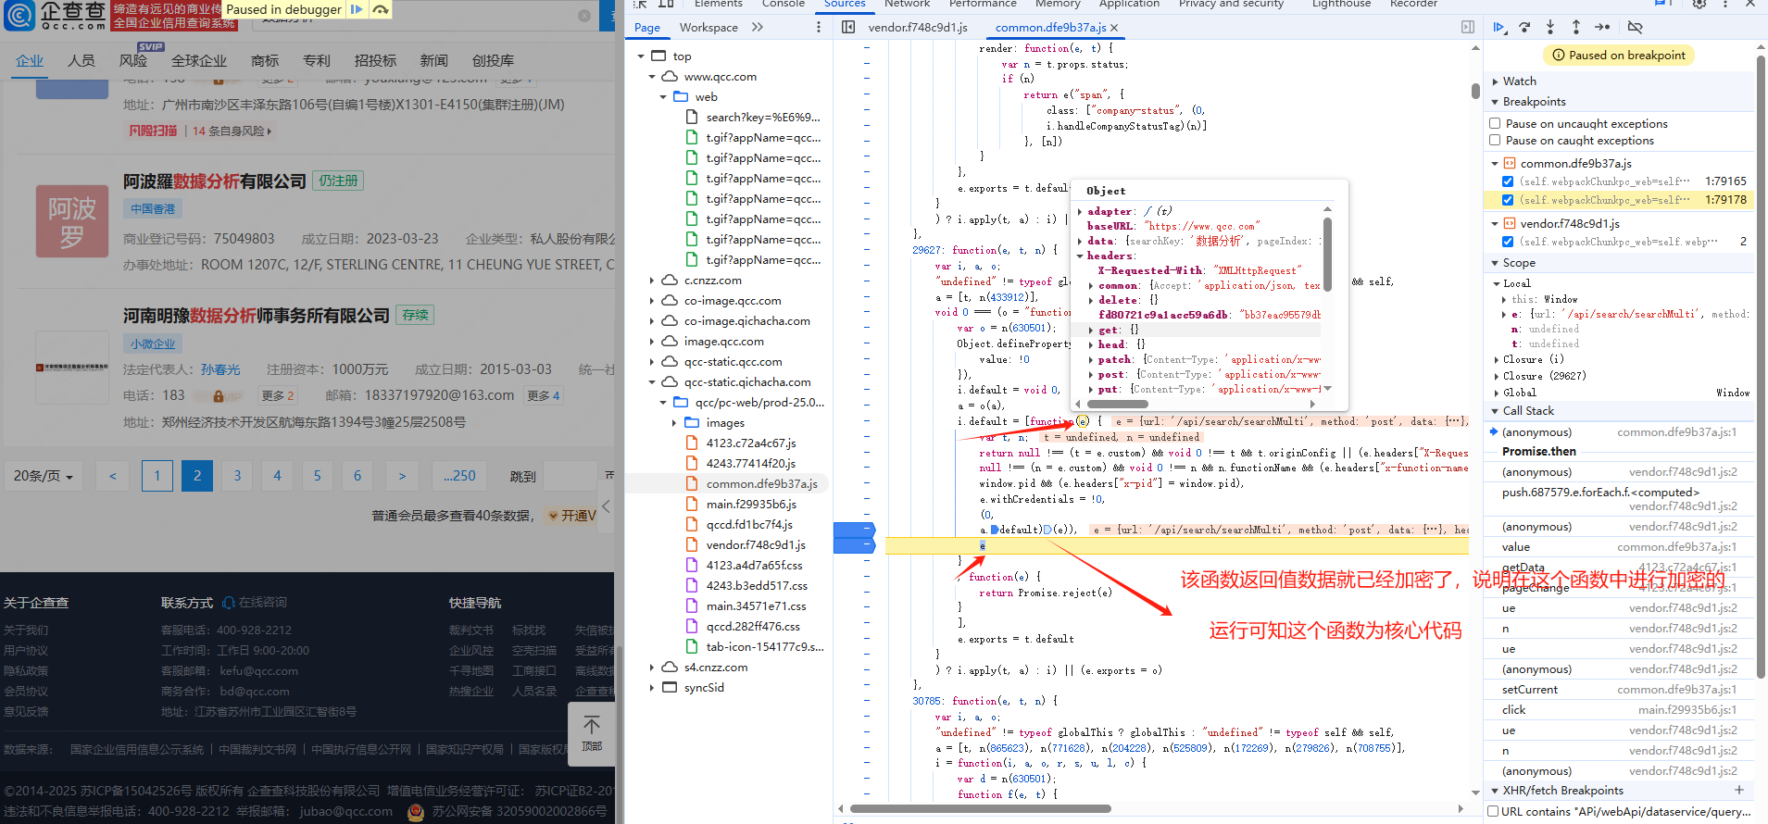Click horizontal scrollbar beneath code editor
The height and width of the screenshot is (824, 1768).
980,808
